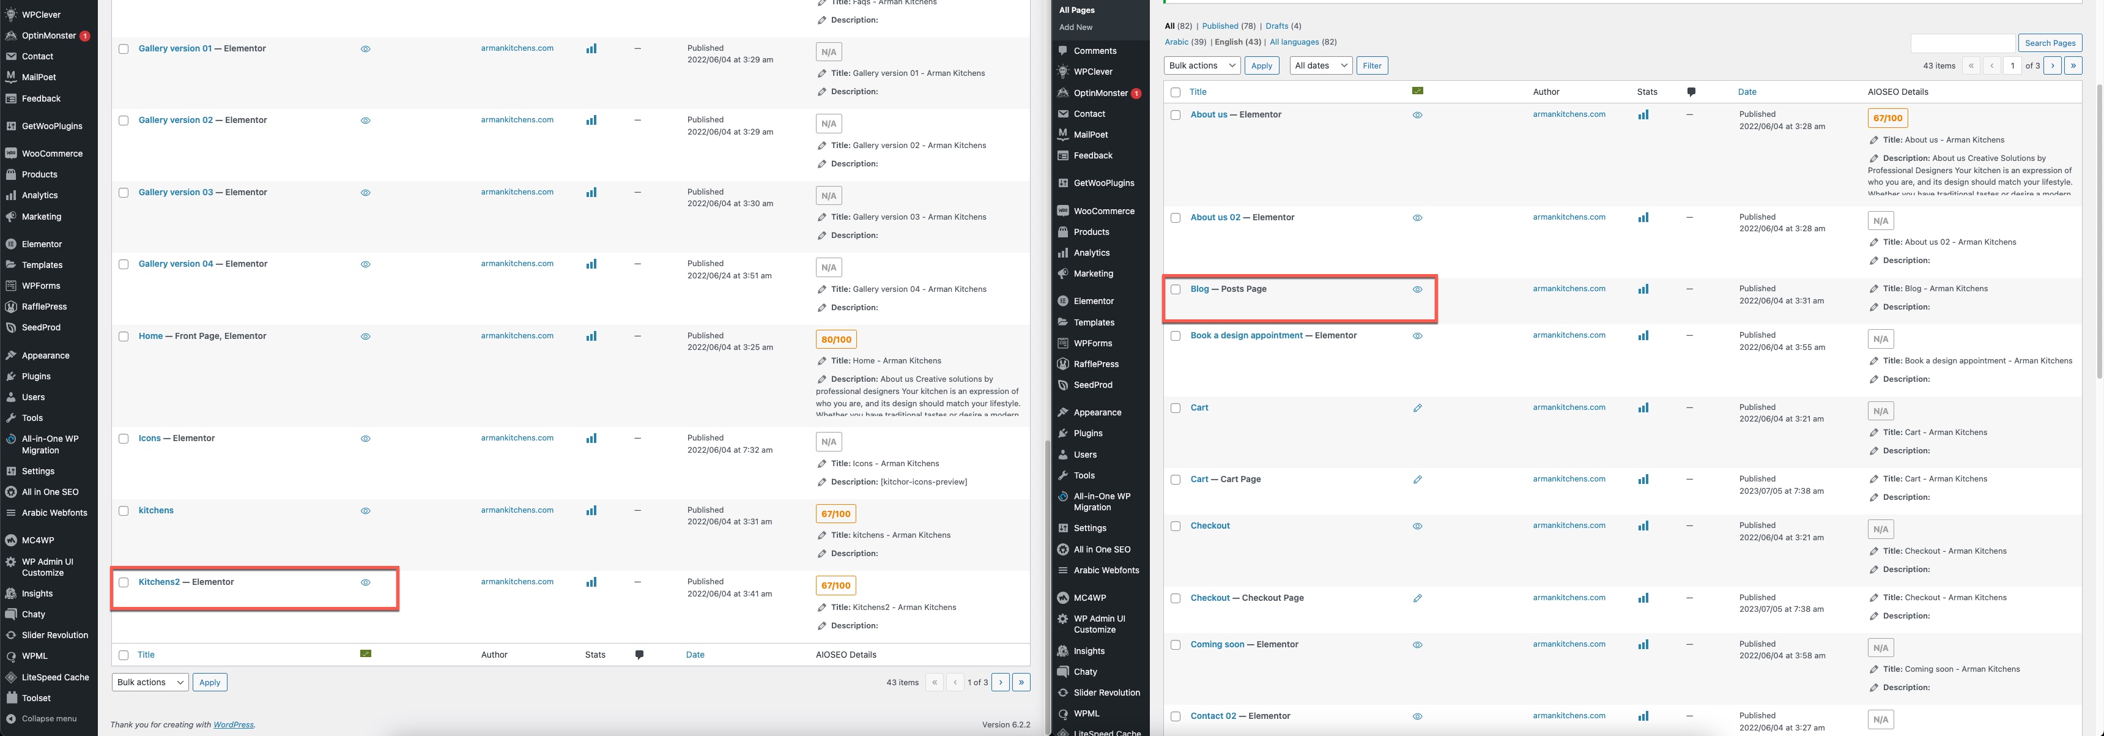The height and width of the screenshot is (736, 2104).
Task: Open bottom Bulk actions dropdown
Action: [x=149, y=682]
